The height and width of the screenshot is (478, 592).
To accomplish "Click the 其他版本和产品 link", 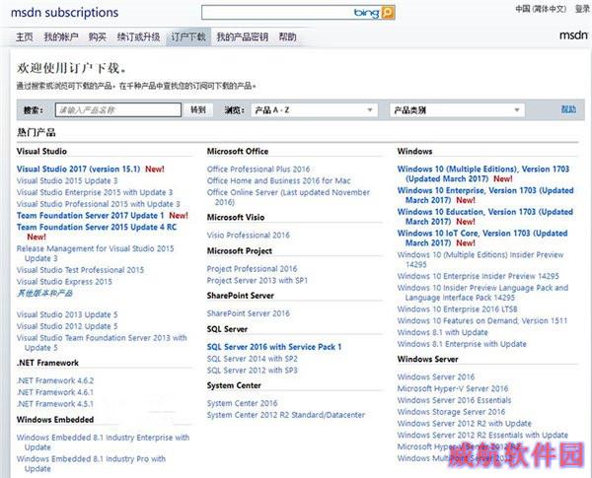I will tap(44, 293).
